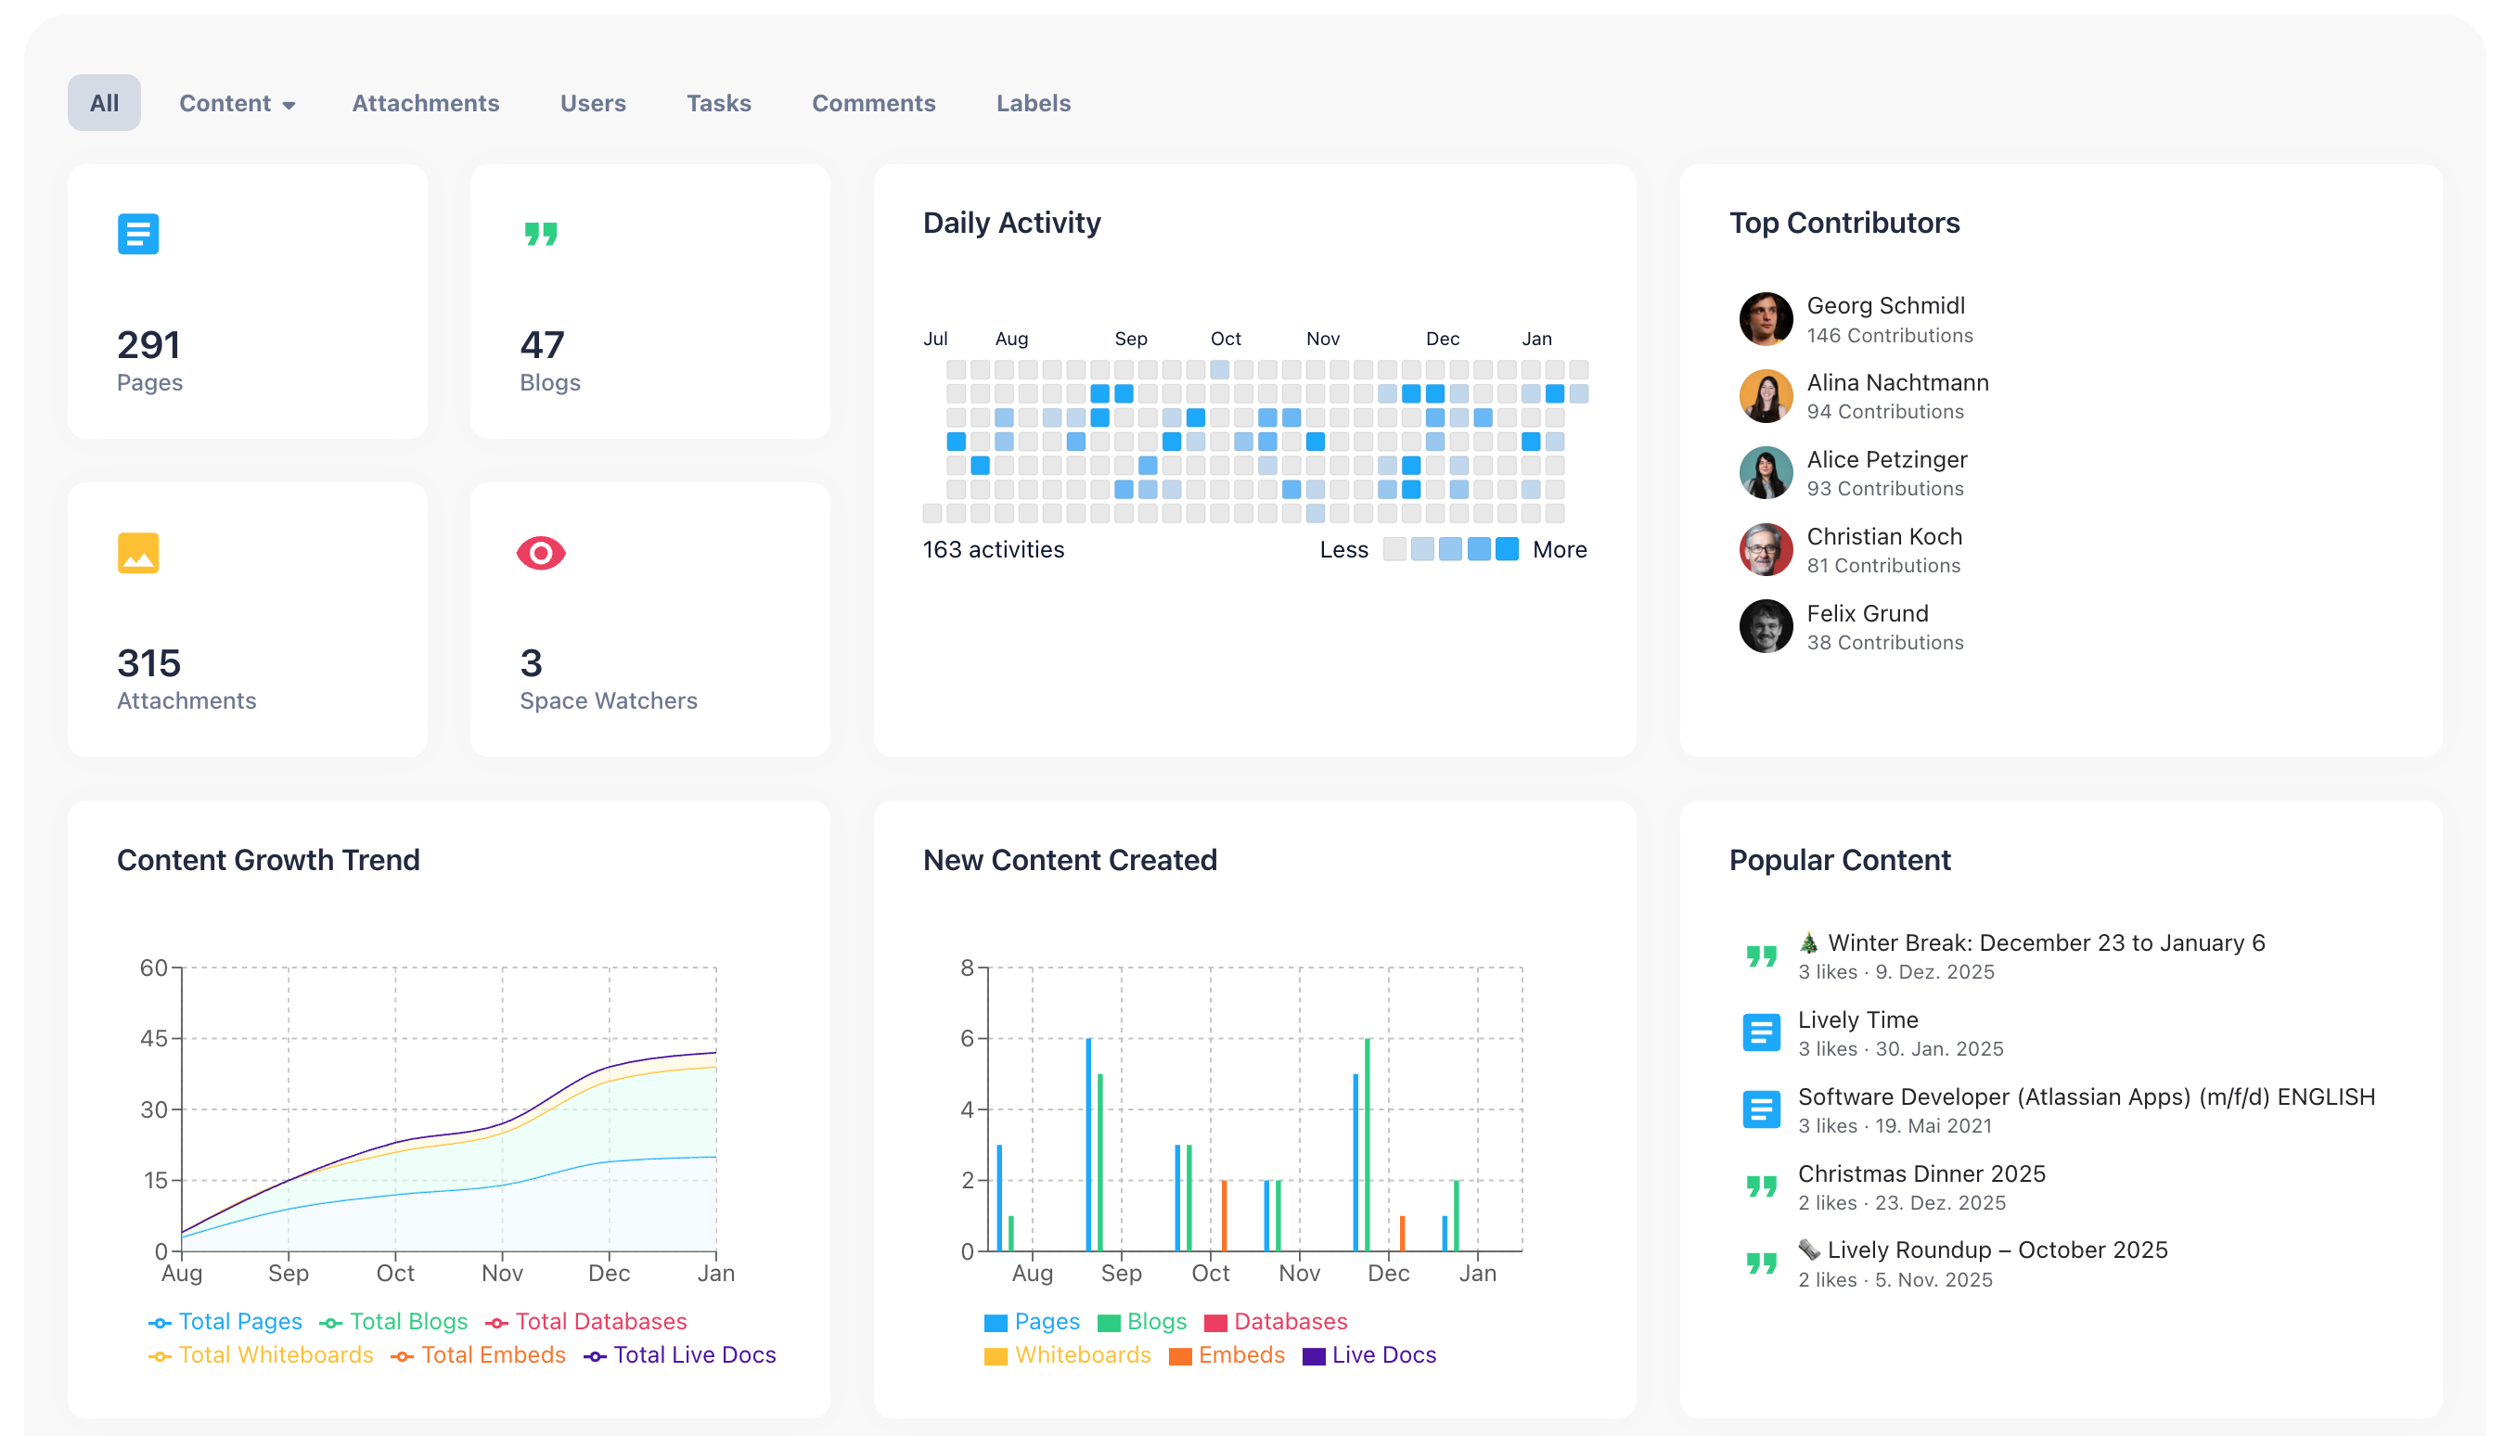Click the blue Pages document icon

click(138, 235)
